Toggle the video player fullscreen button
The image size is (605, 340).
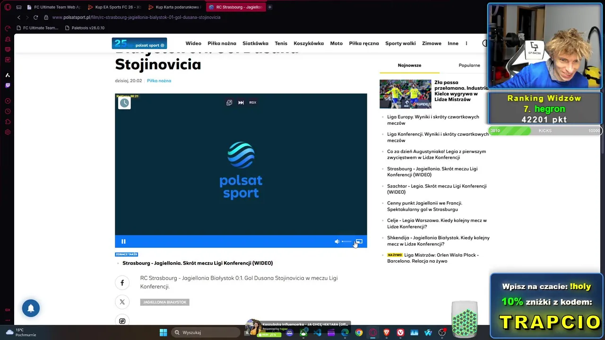(359, 241)
